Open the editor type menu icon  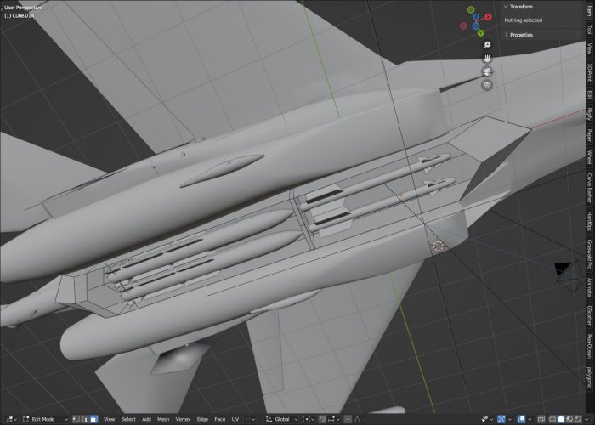11,419
